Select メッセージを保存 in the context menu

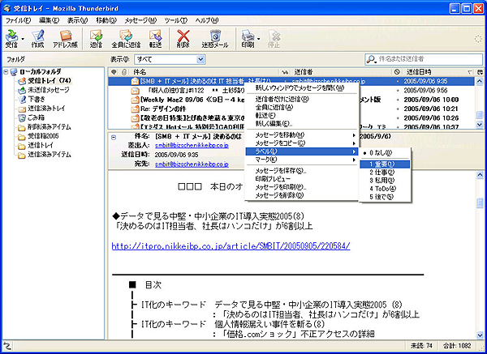[x=302, y=171]
